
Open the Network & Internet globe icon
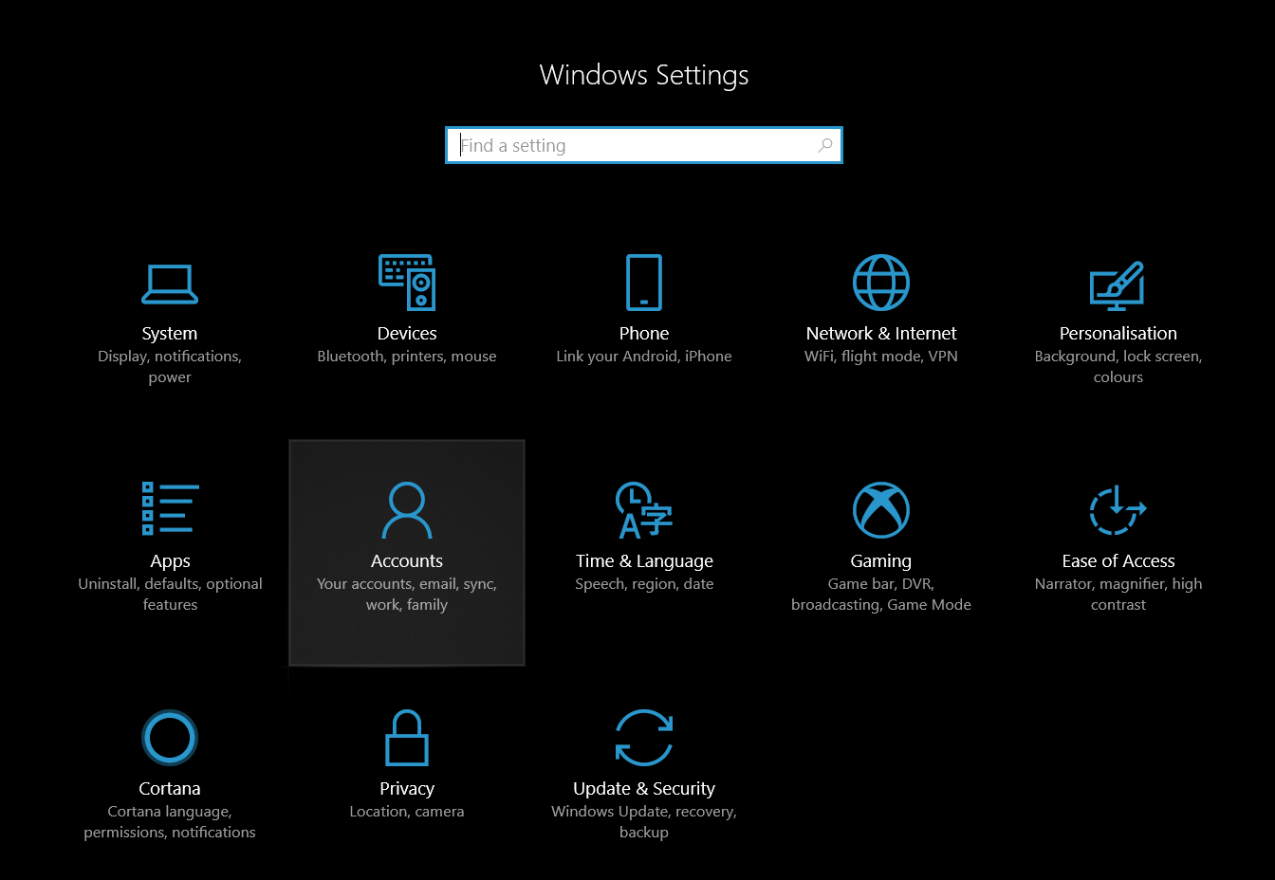(881, 282)
